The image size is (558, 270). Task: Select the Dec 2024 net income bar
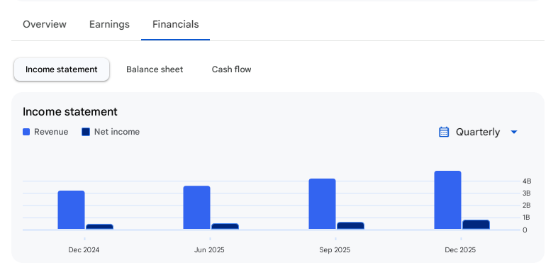[100, 227]
